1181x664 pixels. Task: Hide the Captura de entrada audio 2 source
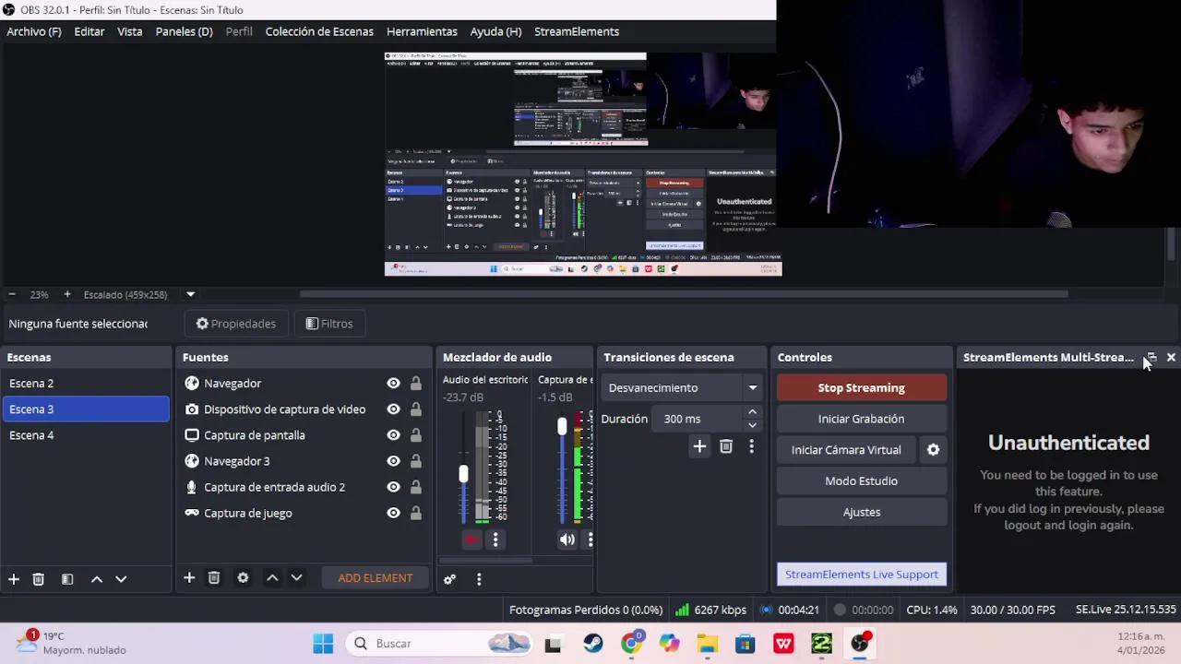pos(393,487)
